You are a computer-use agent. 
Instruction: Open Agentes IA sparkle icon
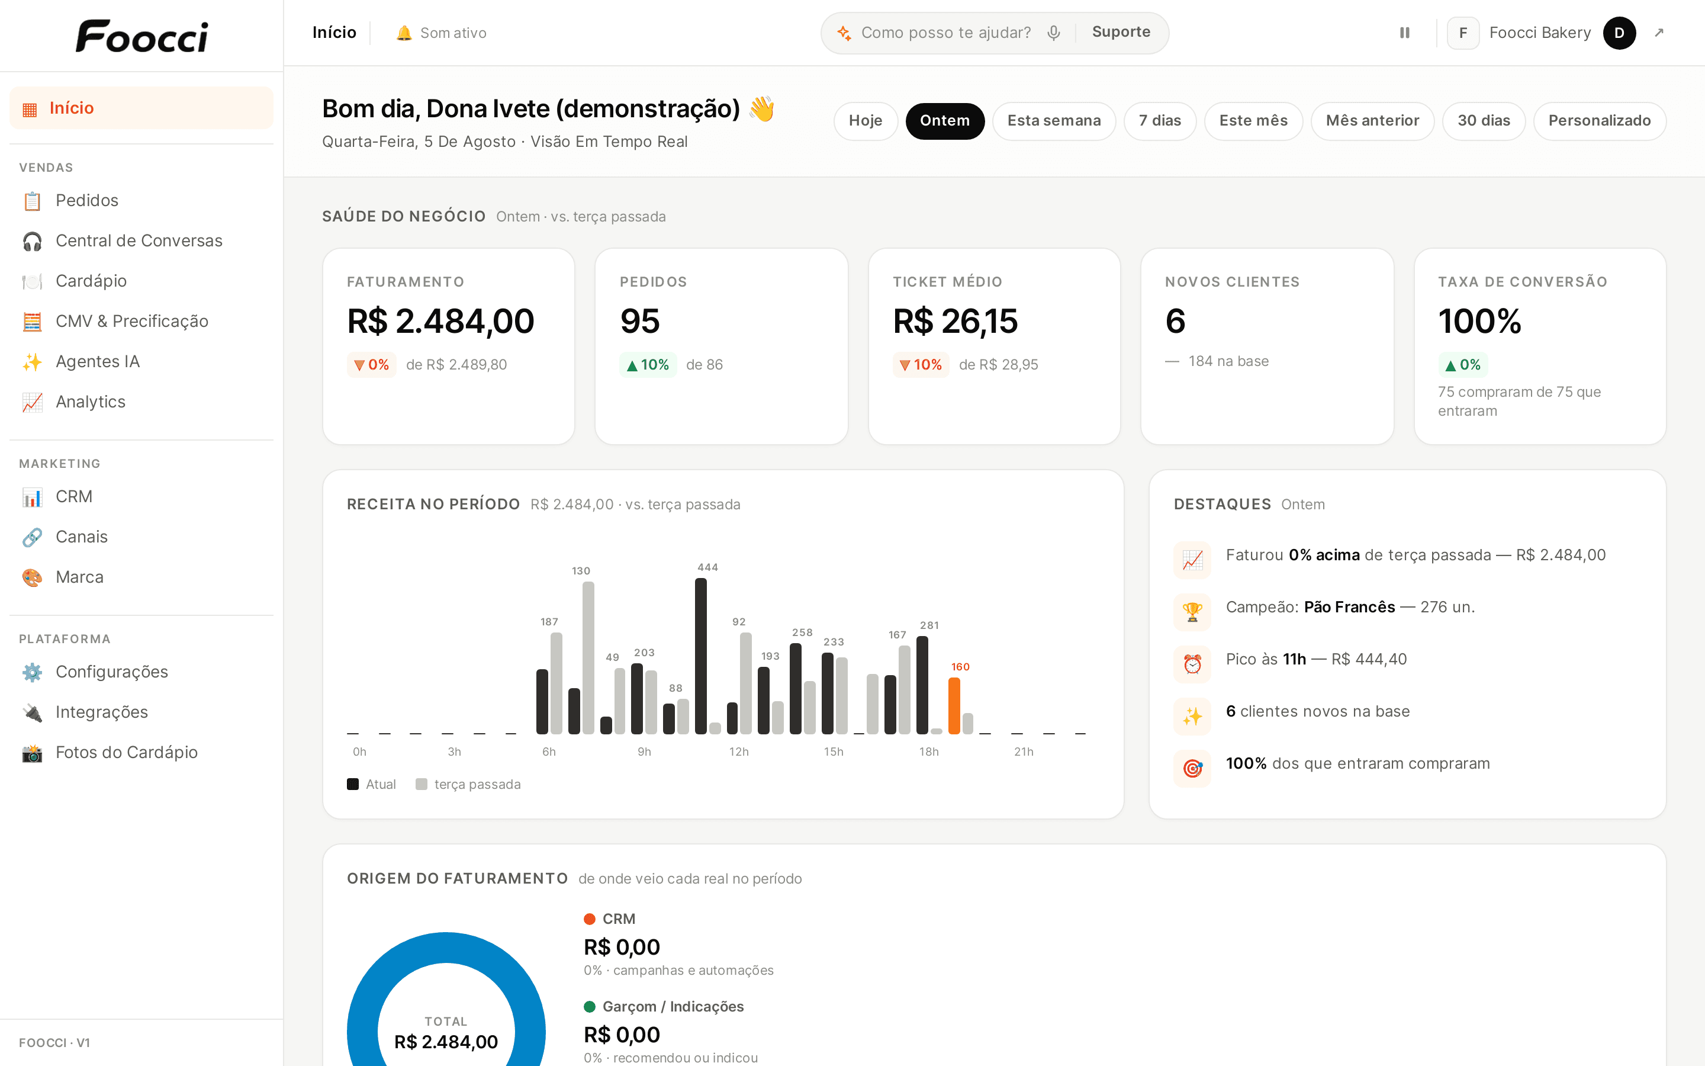click(32, 362)
